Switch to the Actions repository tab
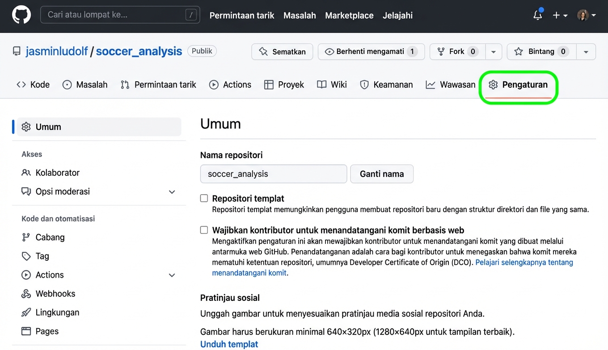Image resolution: width=608 pixels, height=350 pixels. [231, 84]
